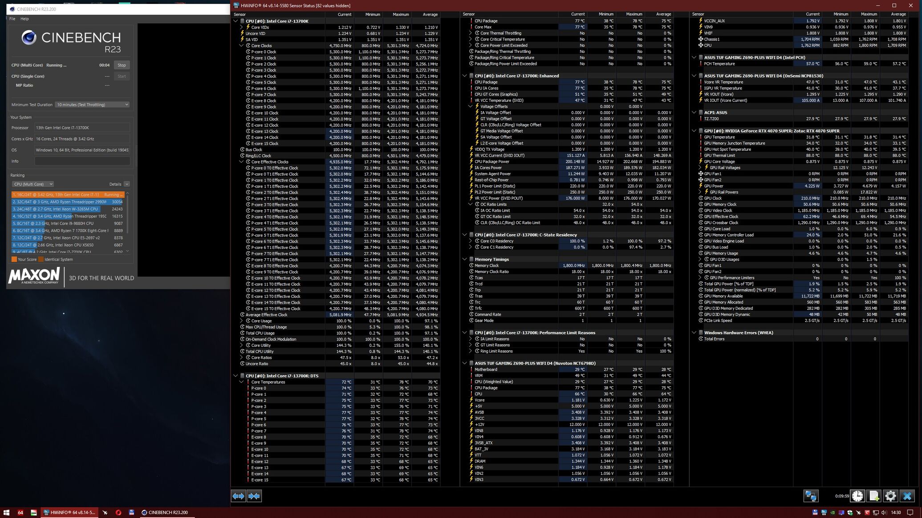922x518 pixels.
Task: Collapse the Voltage Offsets tree row
Action: (470, 106)
